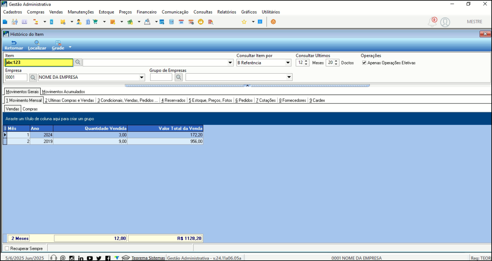
Task: Switch to the Compras sub-tab
Action: 30,109
